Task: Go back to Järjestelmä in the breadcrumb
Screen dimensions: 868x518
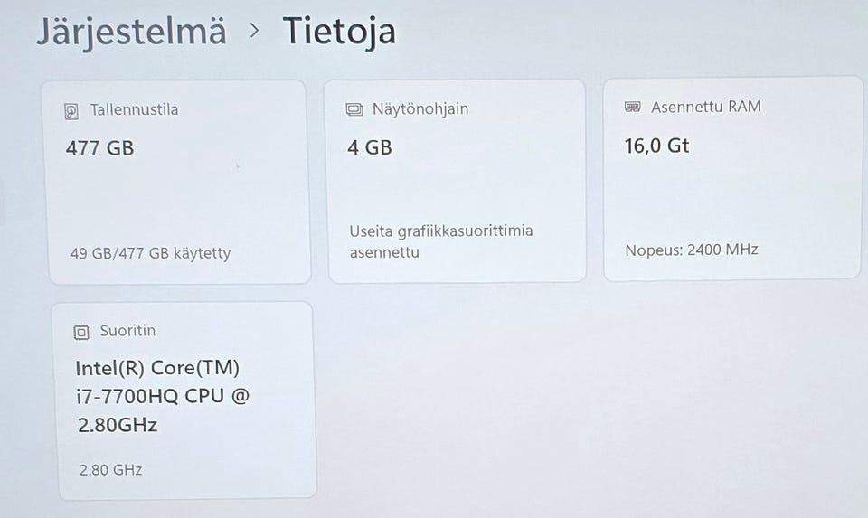Action: 131,31
